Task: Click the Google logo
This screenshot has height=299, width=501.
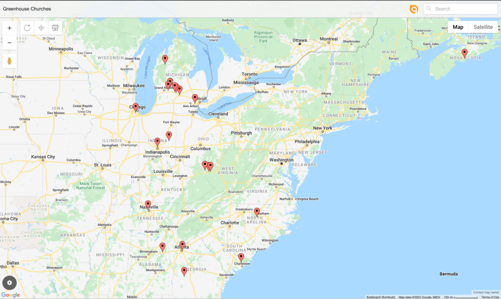Action: [11, 295]
